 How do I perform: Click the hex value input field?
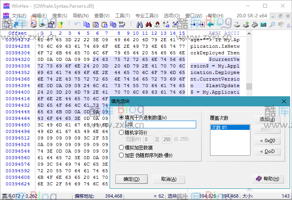point(161,124)
